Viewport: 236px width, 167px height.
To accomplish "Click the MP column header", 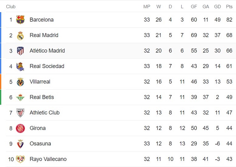I will [147, 7].
